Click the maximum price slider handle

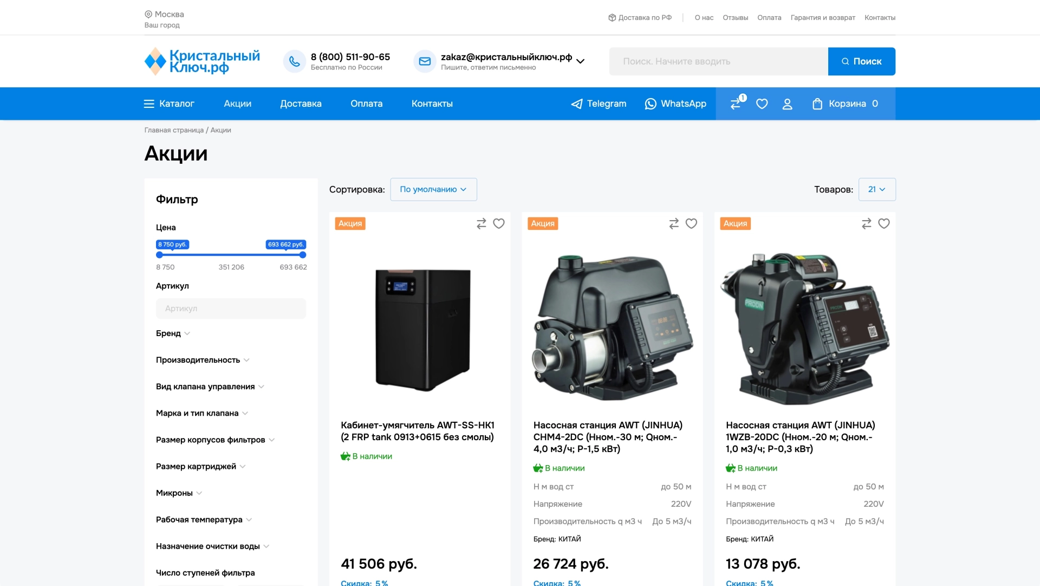(303, 255)
